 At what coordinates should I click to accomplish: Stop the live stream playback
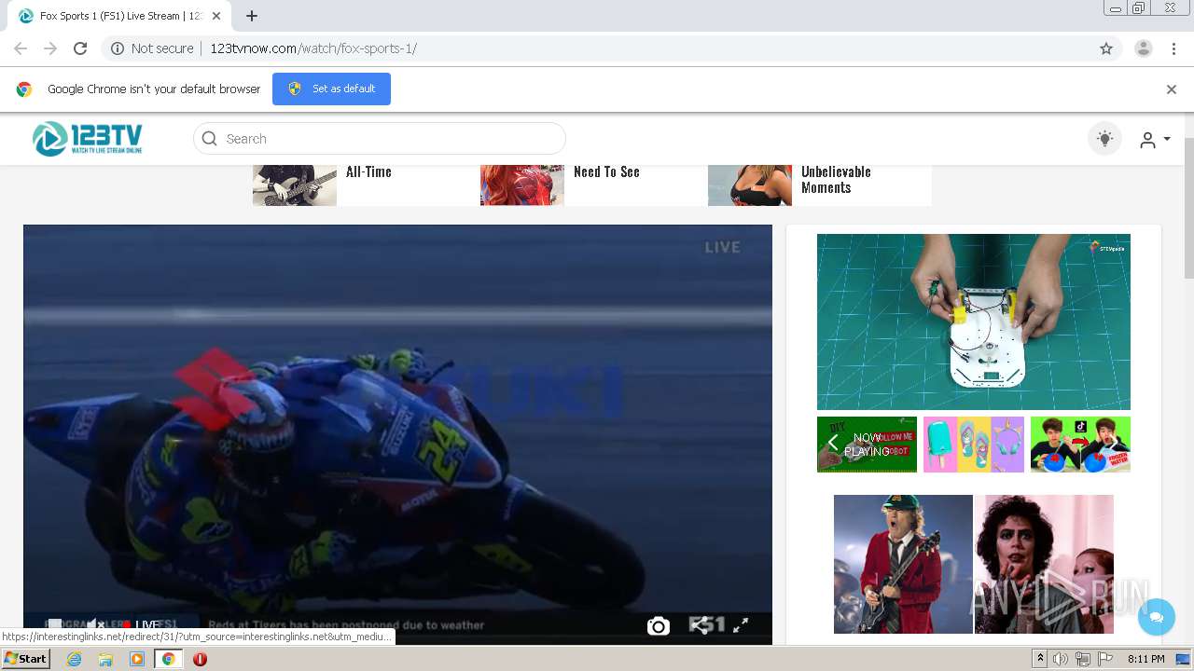[55, 624]
